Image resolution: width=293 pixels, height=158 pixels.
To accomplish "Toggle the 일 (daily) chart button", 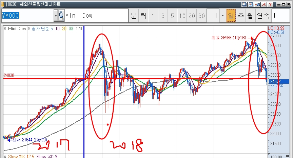I will (x=231, y=16).
